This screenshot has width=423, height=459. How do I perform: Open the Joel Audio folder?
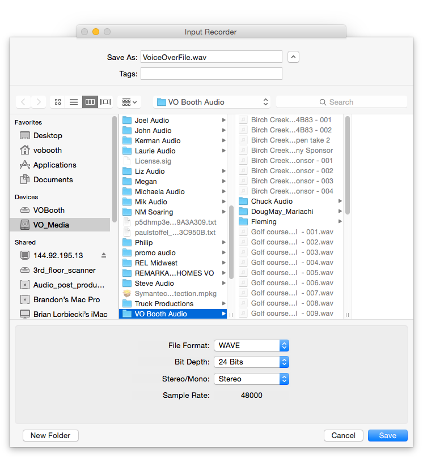173,120
